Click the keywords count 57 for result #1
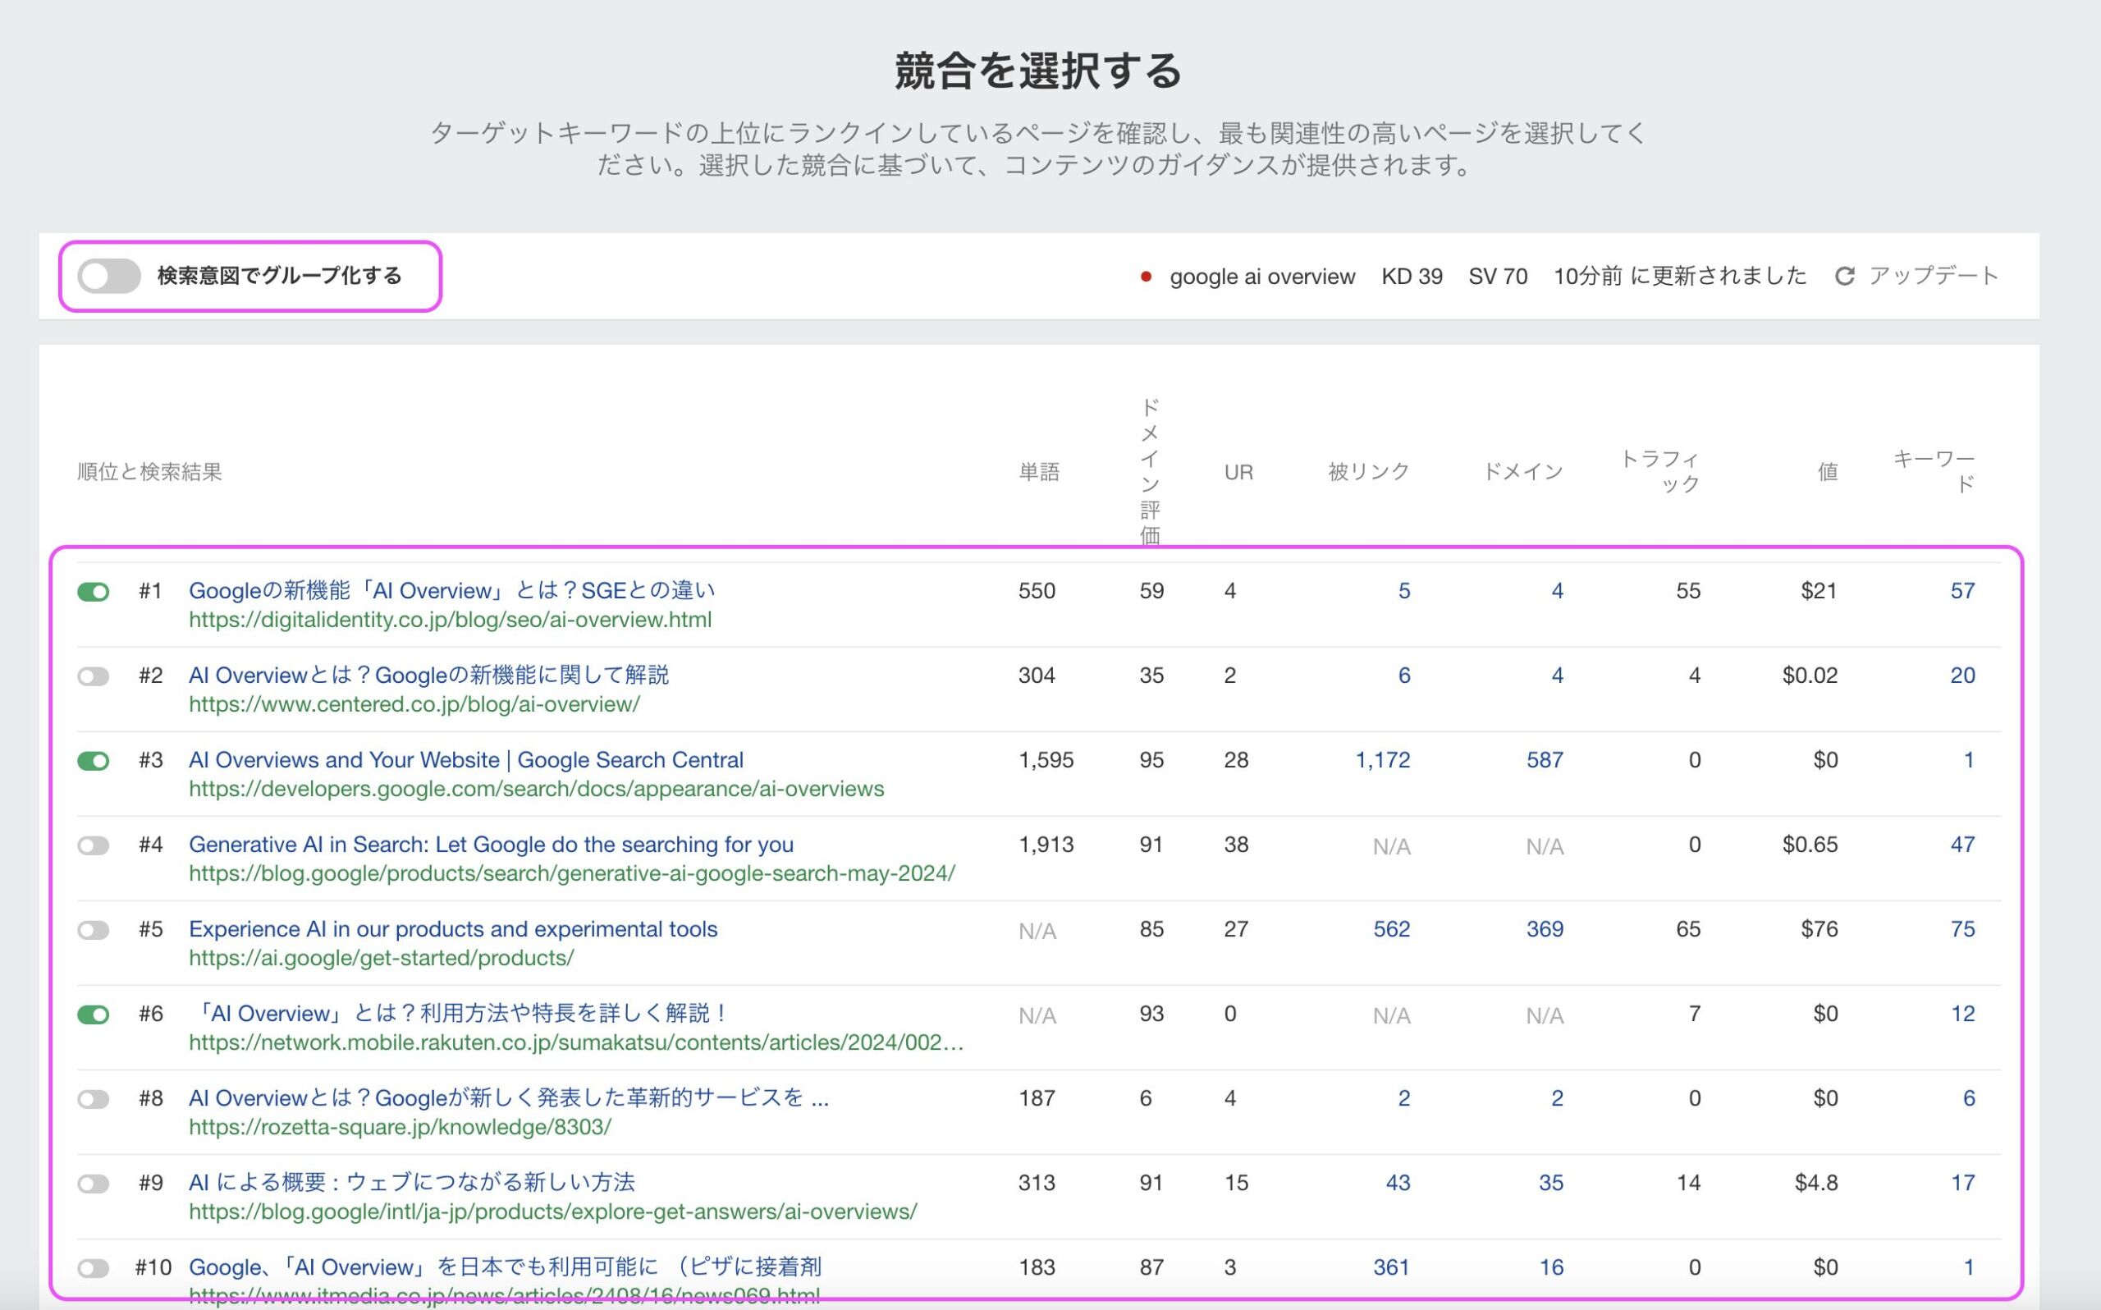This screenshot has height=1310, width=2101. point(1961,591)
